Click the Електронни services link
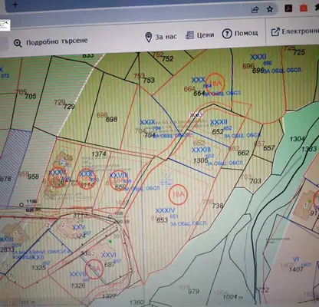The image size is (319, 307). click(300, 31)
